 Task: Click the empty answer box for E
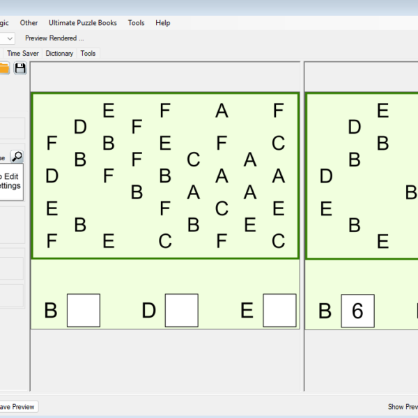[x=279, y=311]
